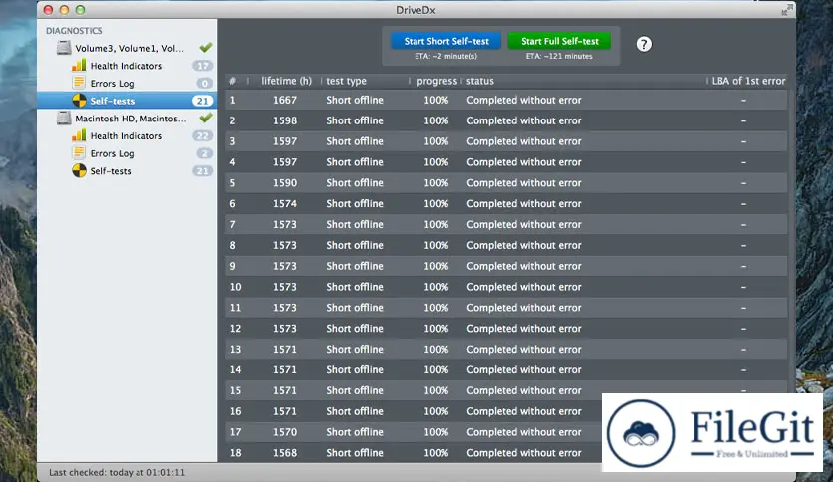The width and height of the screenshot is (833, 482).
Task: Click 'Short offline' in row 13
Action: (x=355, y=349)
